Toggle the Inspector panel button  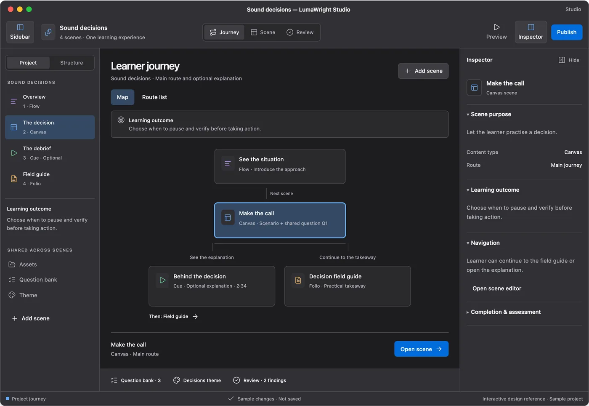click(x=531, y=32)
